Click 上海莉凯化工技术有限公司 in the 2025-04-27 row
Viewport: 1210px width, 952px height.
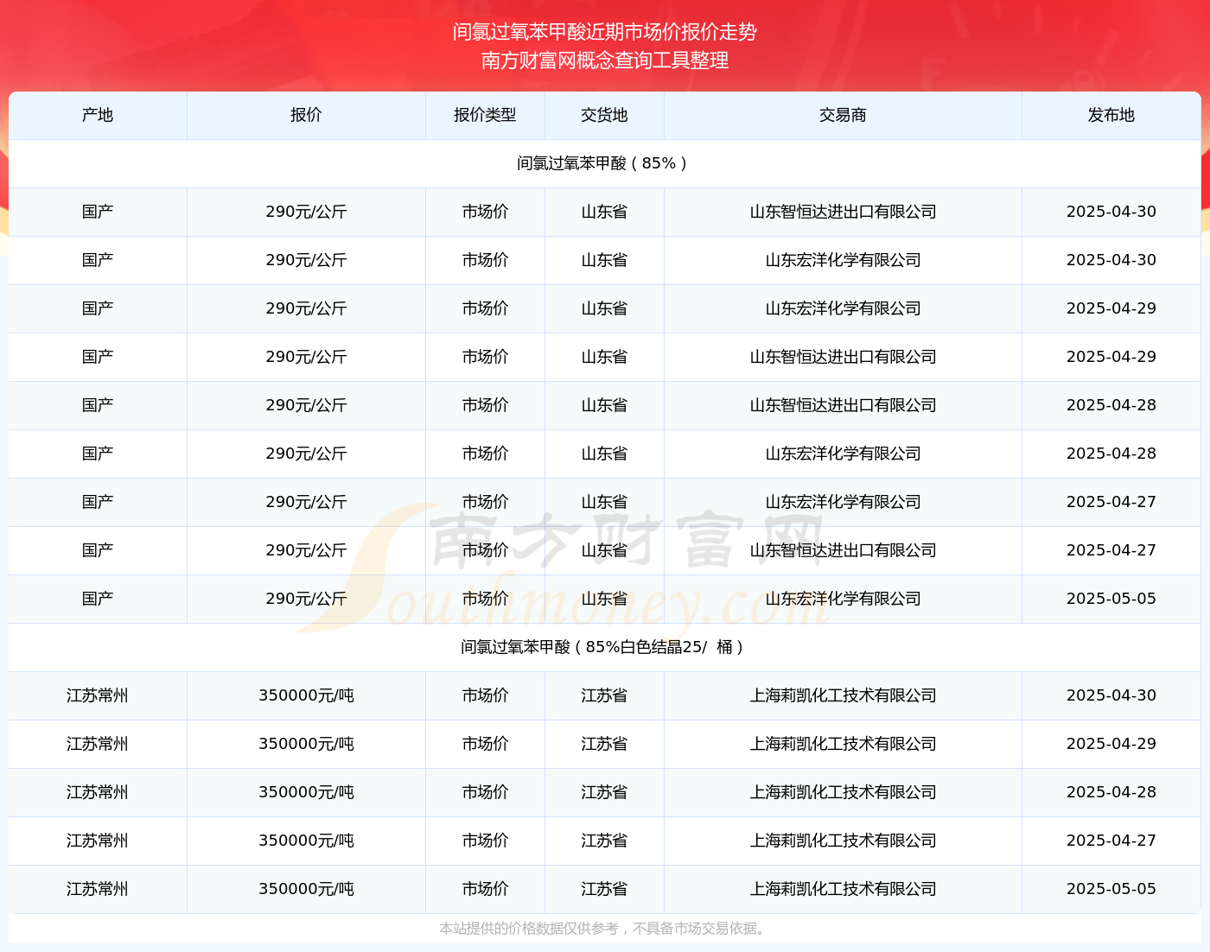(x=843, y=841)
